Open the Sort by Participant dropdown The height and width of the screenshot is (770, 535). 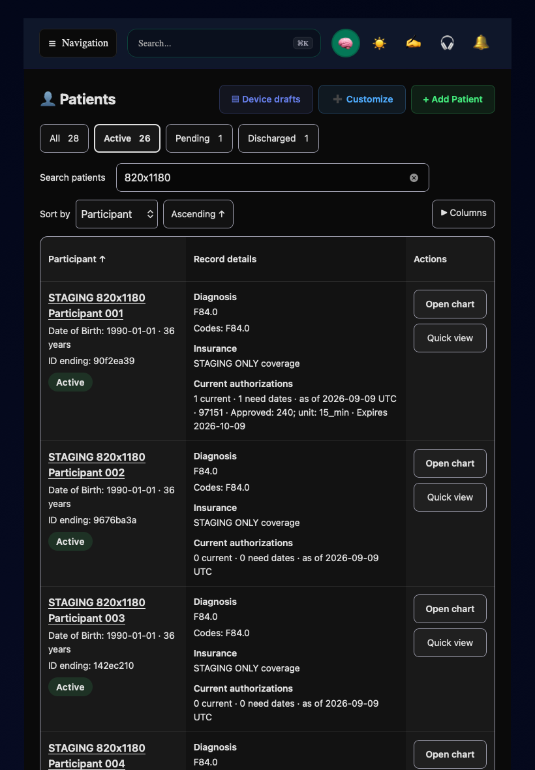coord(117,214)
